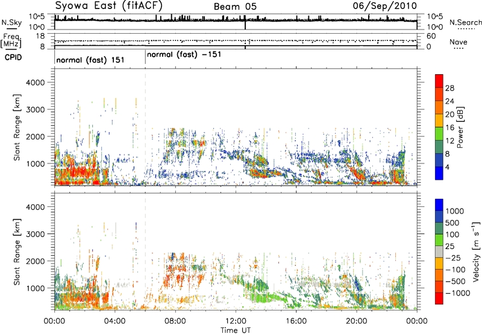Click the '-1000' tick on the Velocity colorbar

coord(458,293)
